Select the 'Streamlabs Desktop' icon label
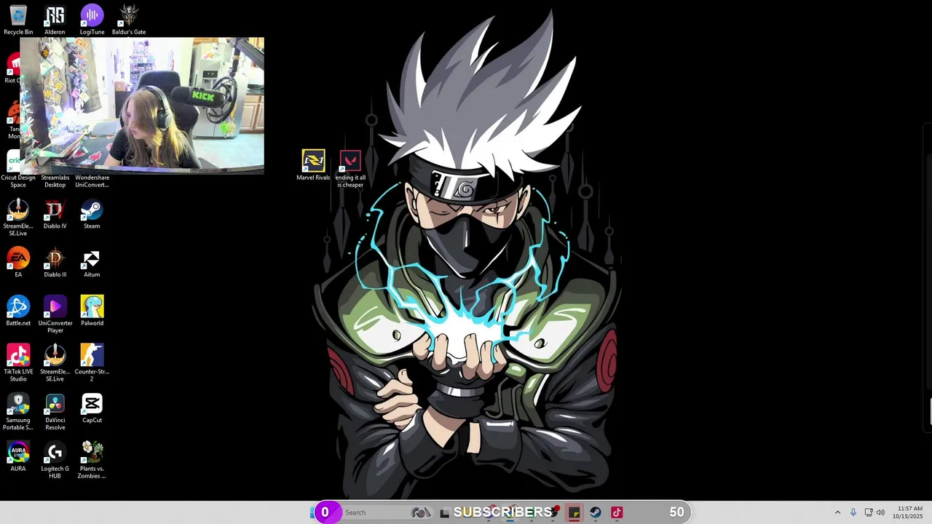Screen dimensions: 932x524 [55, 181]
